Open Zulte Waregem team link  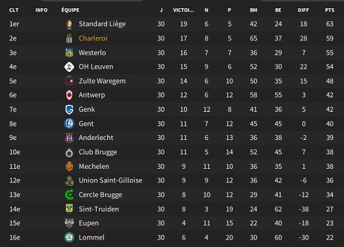coord(102,81)
